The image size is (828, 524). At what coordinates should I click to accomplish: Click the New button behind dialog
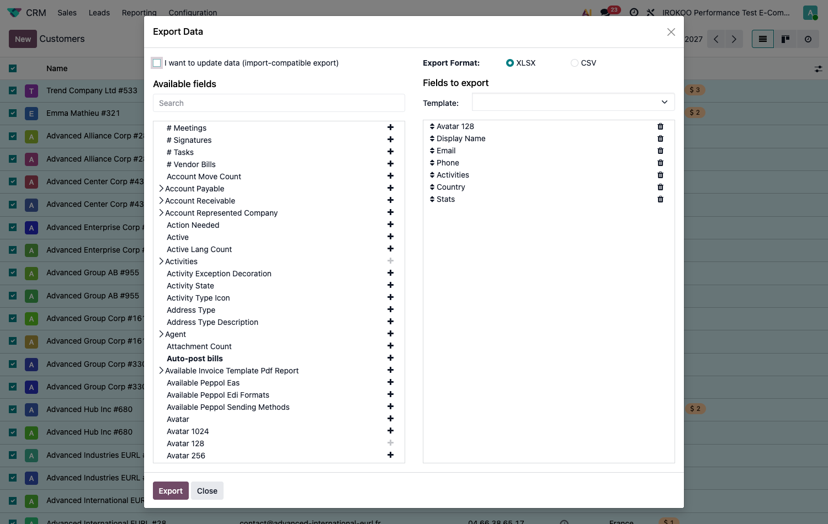(23, 39)
